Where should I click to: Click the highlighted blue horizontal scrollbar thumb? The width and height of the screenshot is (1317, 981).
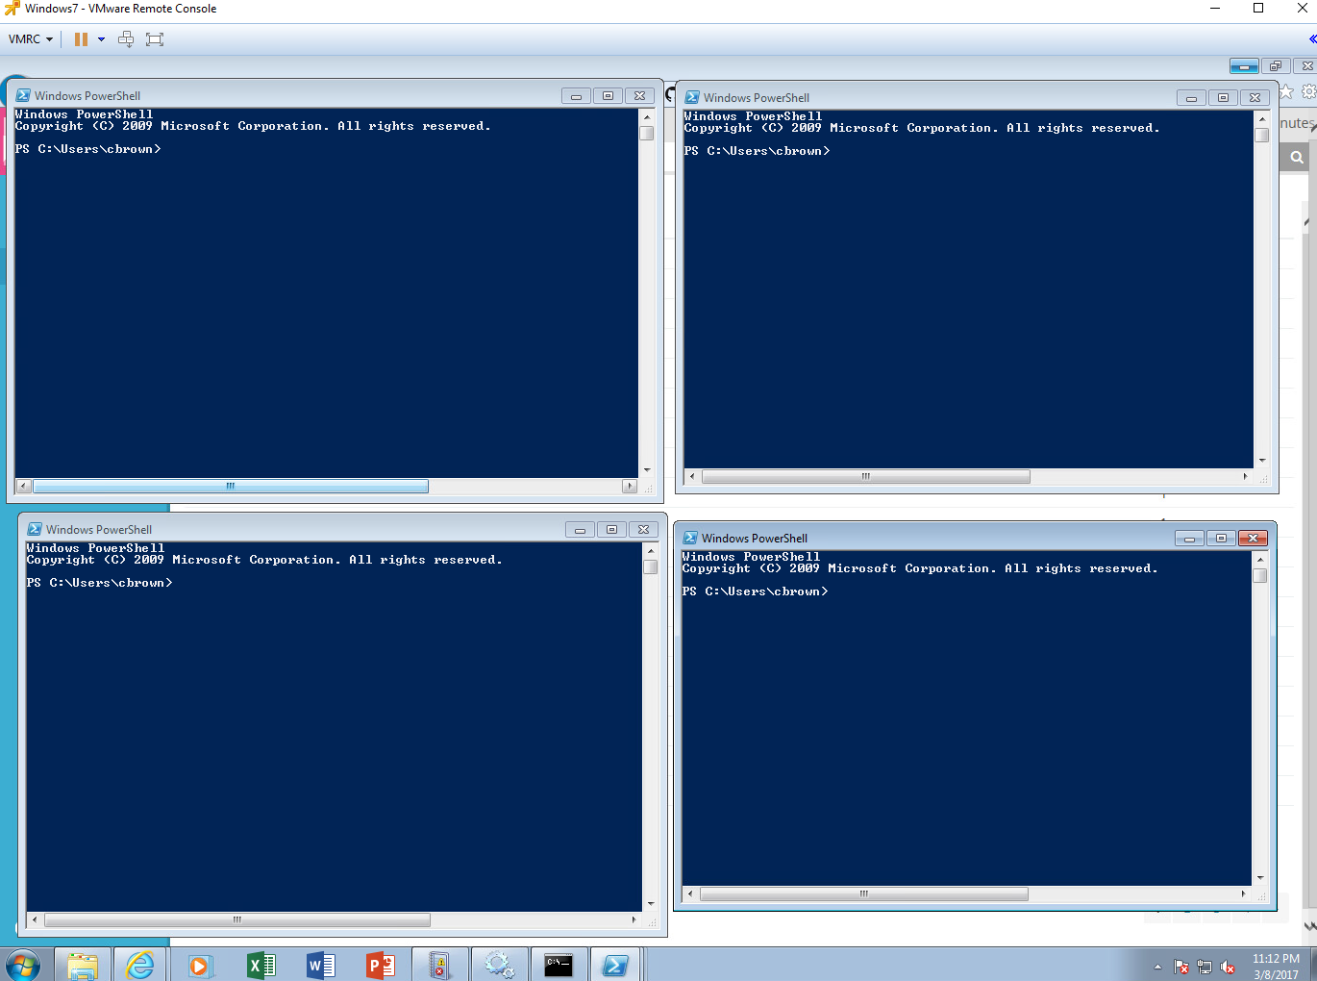click(231, 487)
